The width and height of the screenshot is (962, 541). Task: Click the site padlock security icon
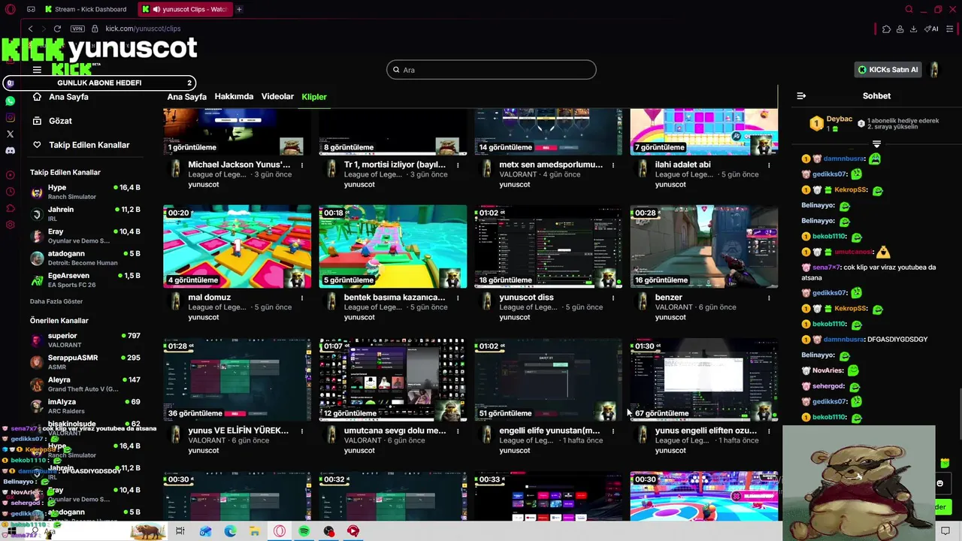tap(95, 29)
